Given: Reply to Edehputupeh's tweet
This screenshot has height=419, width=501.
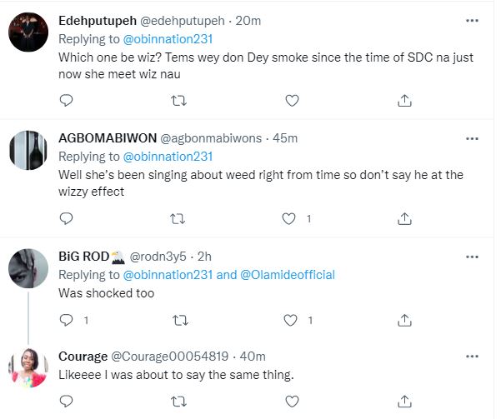Looking at the screenshot, I should pos(68,101).
